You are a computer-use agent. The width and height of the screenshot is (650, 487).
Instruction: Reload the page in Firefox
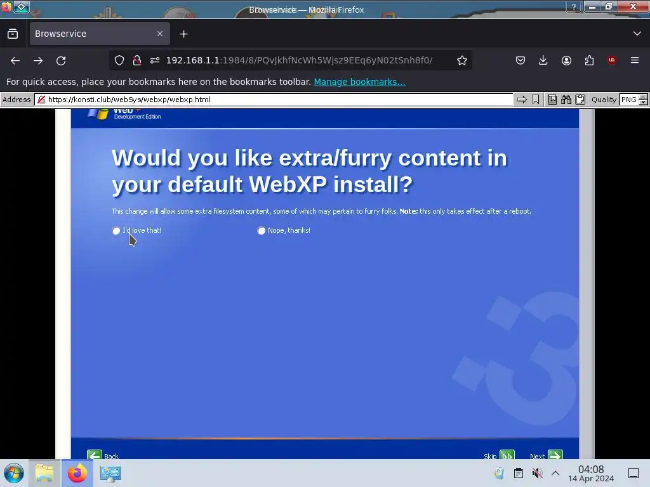tap(61, 60)
